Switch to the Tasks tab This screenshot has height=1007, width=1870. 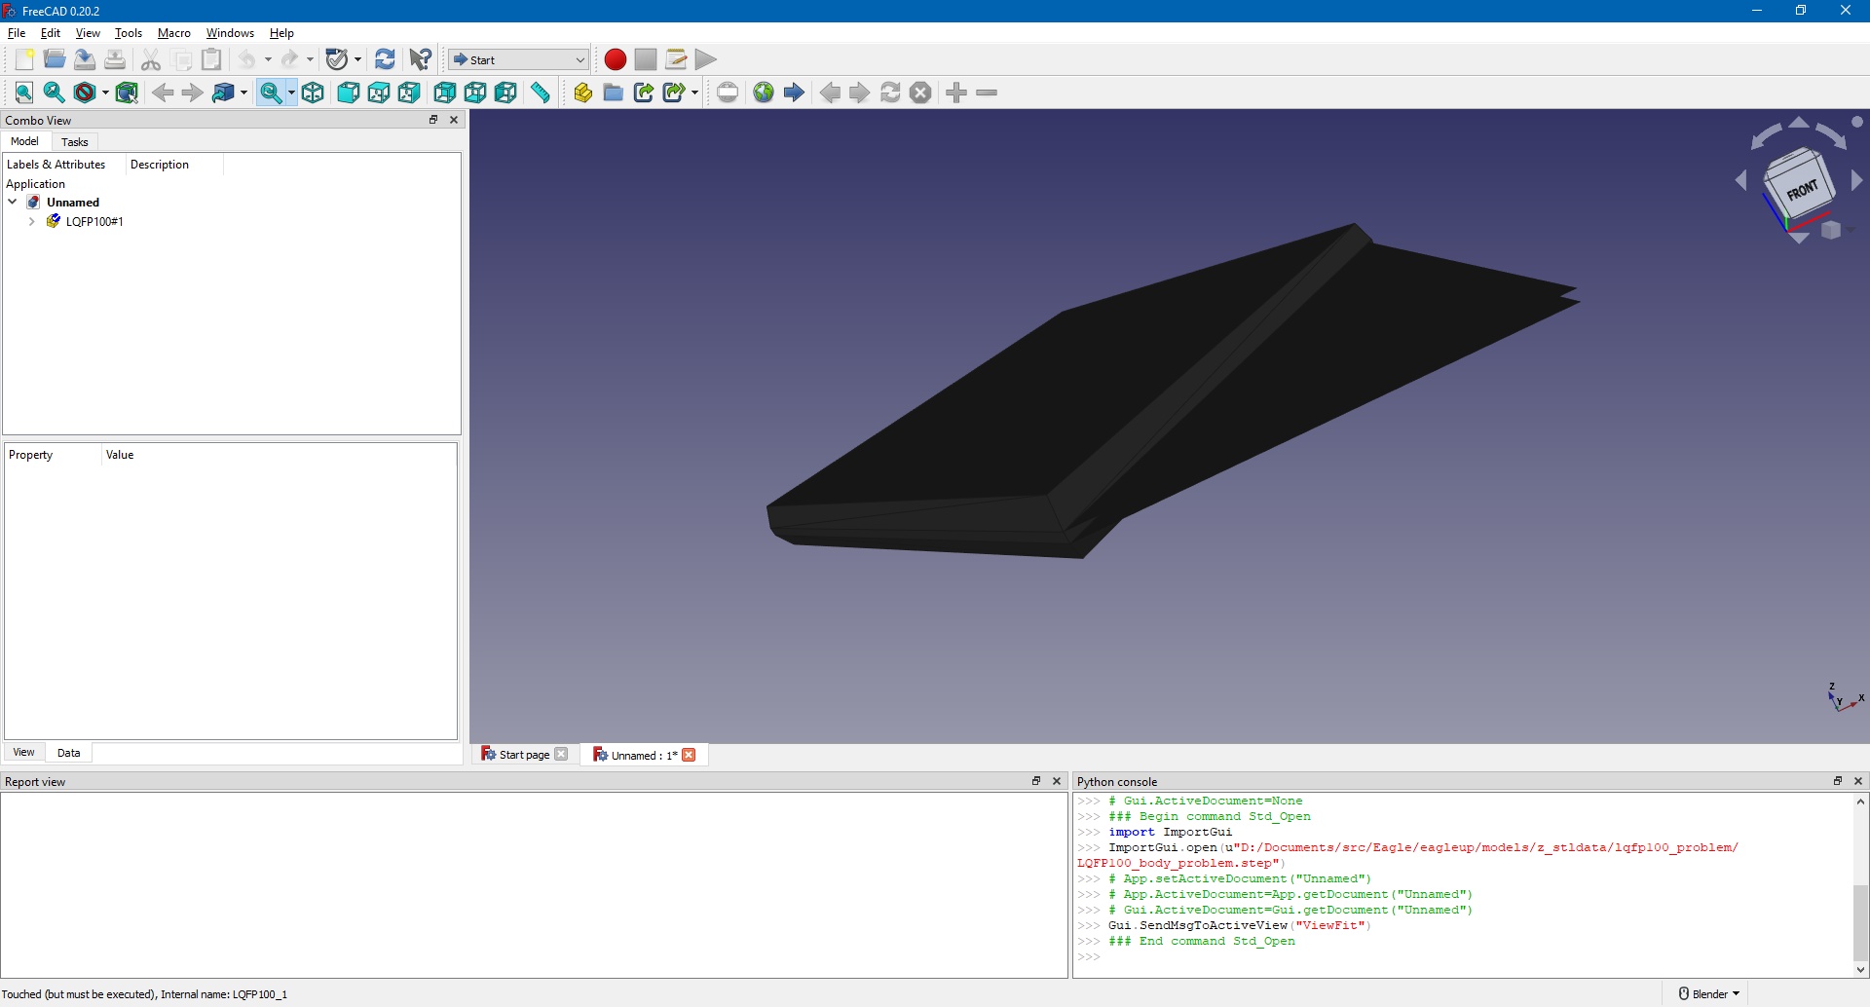point(74,141)
